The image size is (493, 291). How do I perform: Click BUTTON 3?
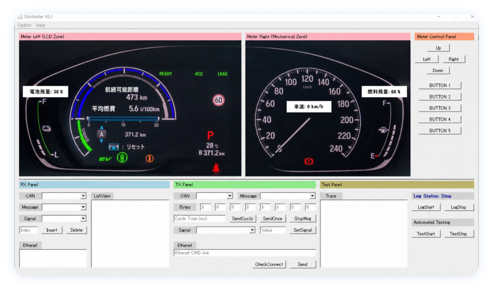(x=440, y=108)
